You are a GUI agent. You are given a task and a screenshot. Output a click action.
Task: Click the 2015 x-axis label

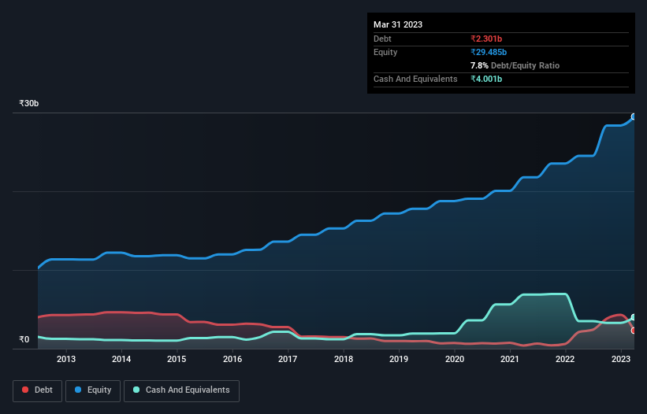tap(177, 359)
